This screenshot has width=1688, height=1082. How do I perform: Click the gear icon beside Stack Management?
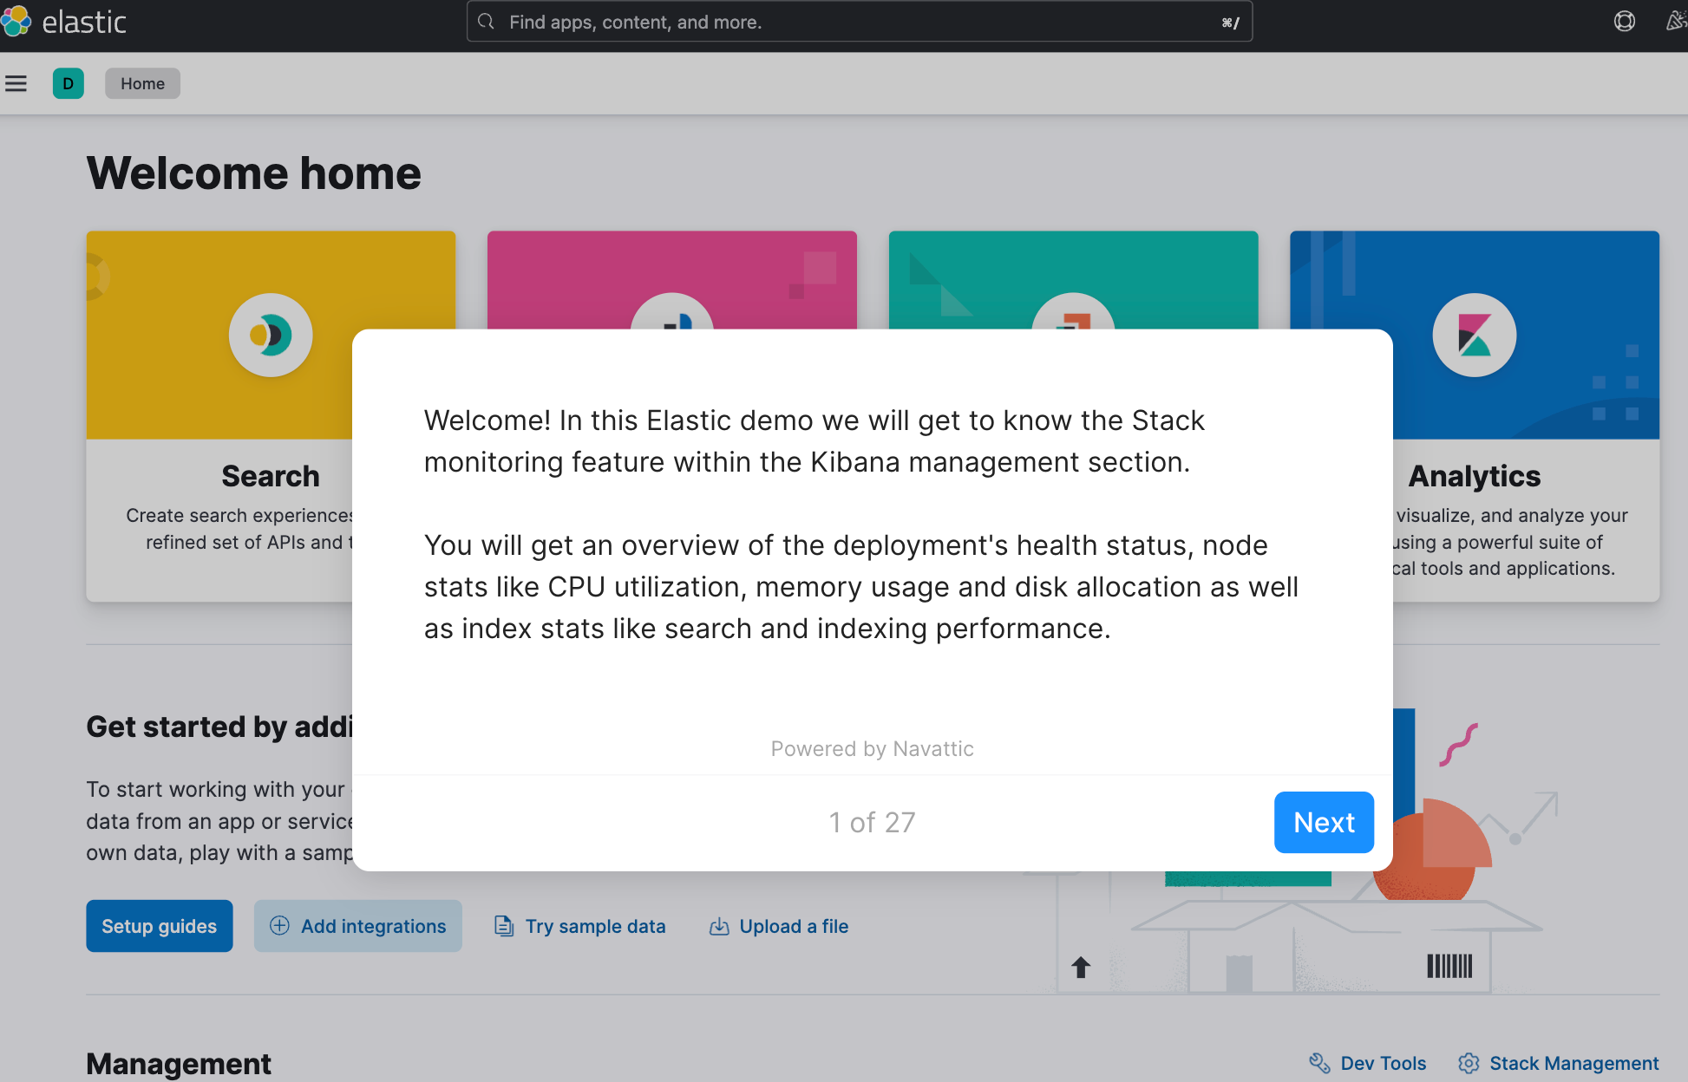click(x=1469, y=1063)
